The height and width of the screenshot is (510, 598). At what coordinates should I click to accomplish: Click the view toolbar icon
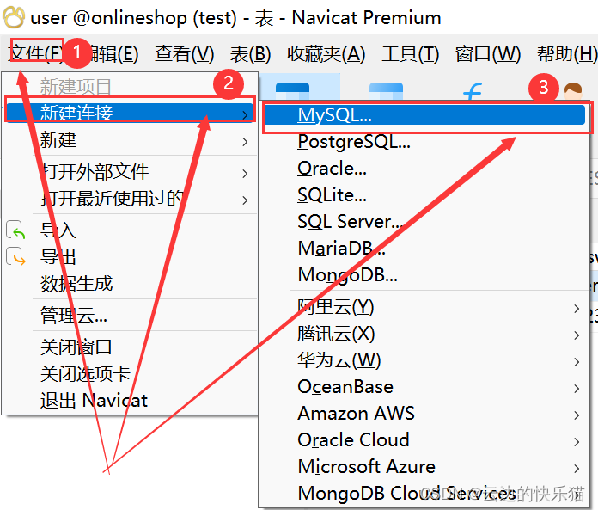pyautogui.click(x=386, y=91)
